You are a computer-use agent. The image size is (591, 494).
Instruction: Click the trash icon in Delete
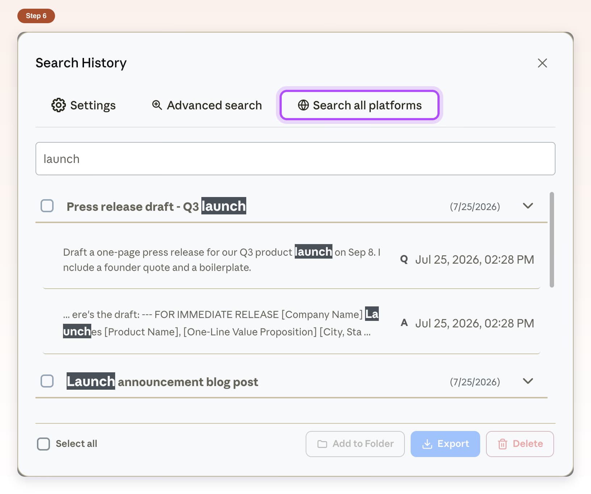click(x=502, y=444)
